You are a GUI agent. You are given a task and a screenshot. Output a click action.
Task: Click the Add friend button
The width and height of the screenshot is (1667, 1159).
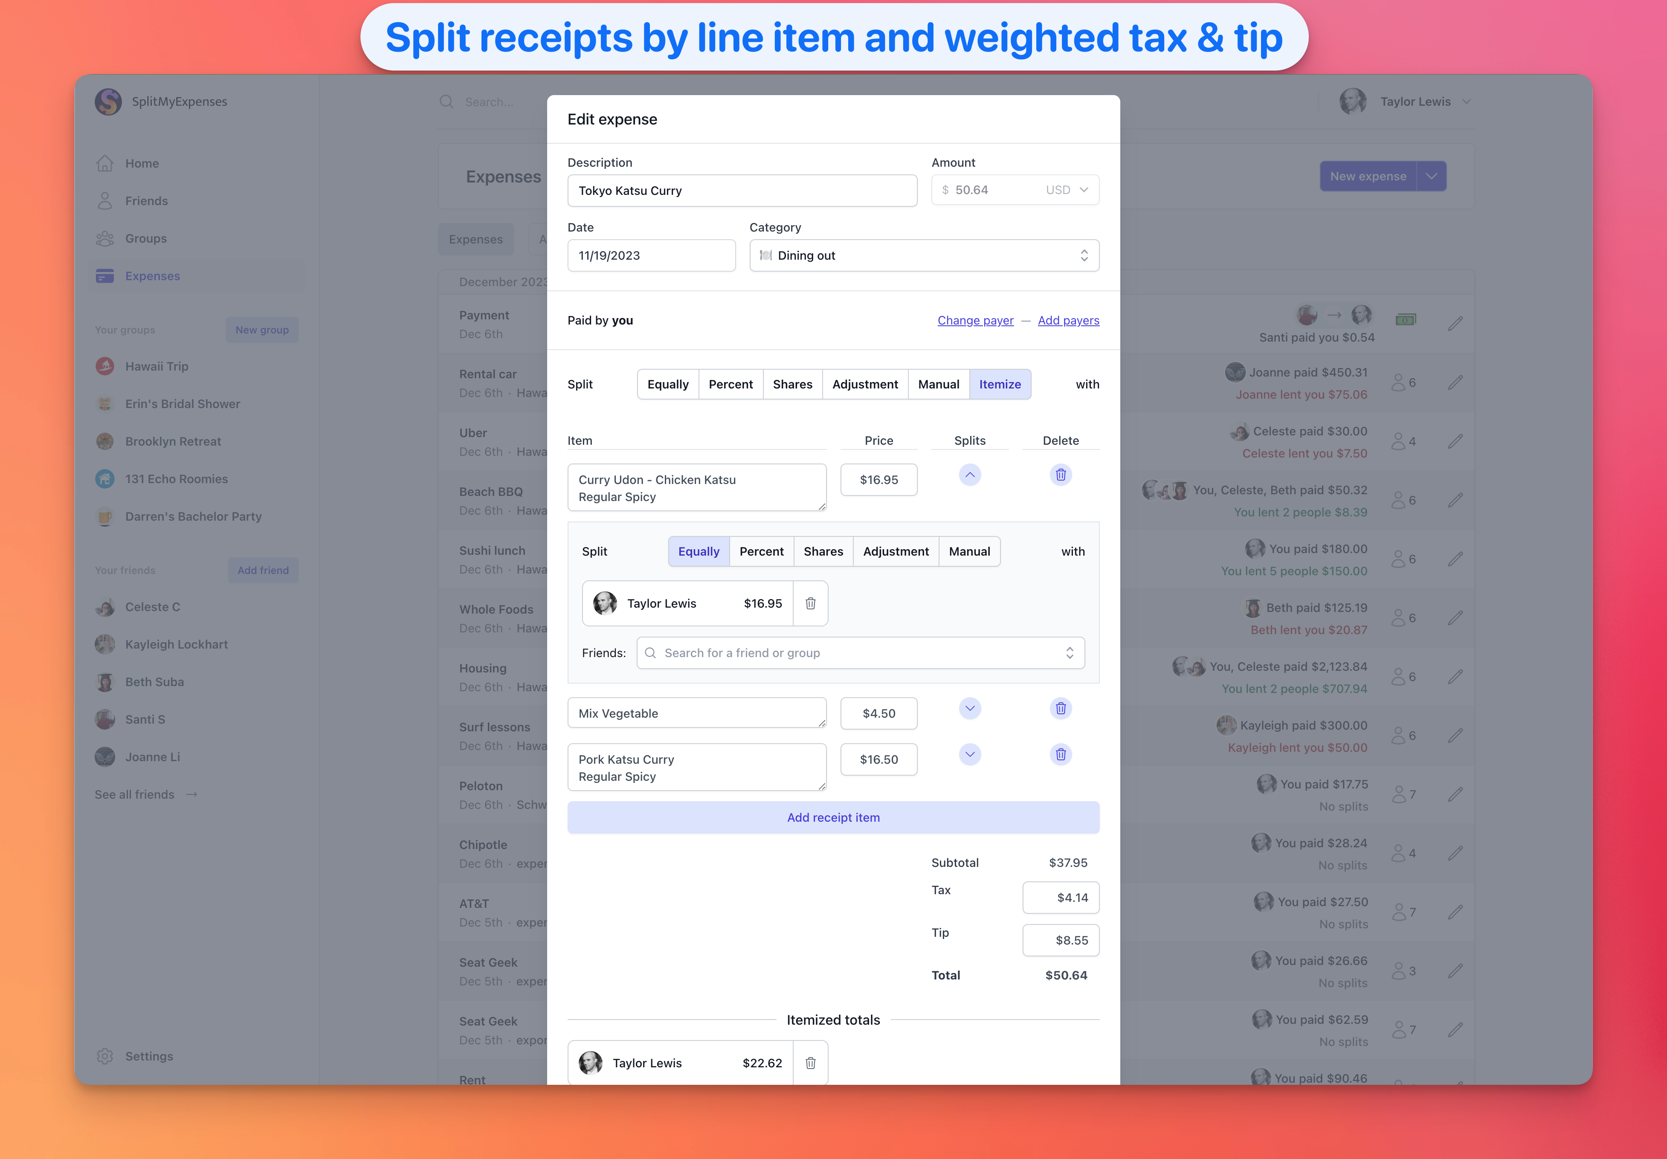pyautogui.click(x=263, y=570)
